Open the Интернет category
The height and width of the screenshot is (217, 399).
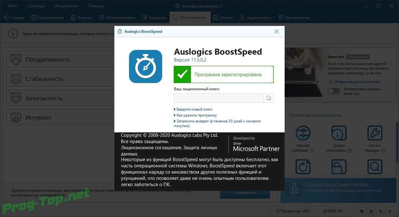tap(60, 117)
